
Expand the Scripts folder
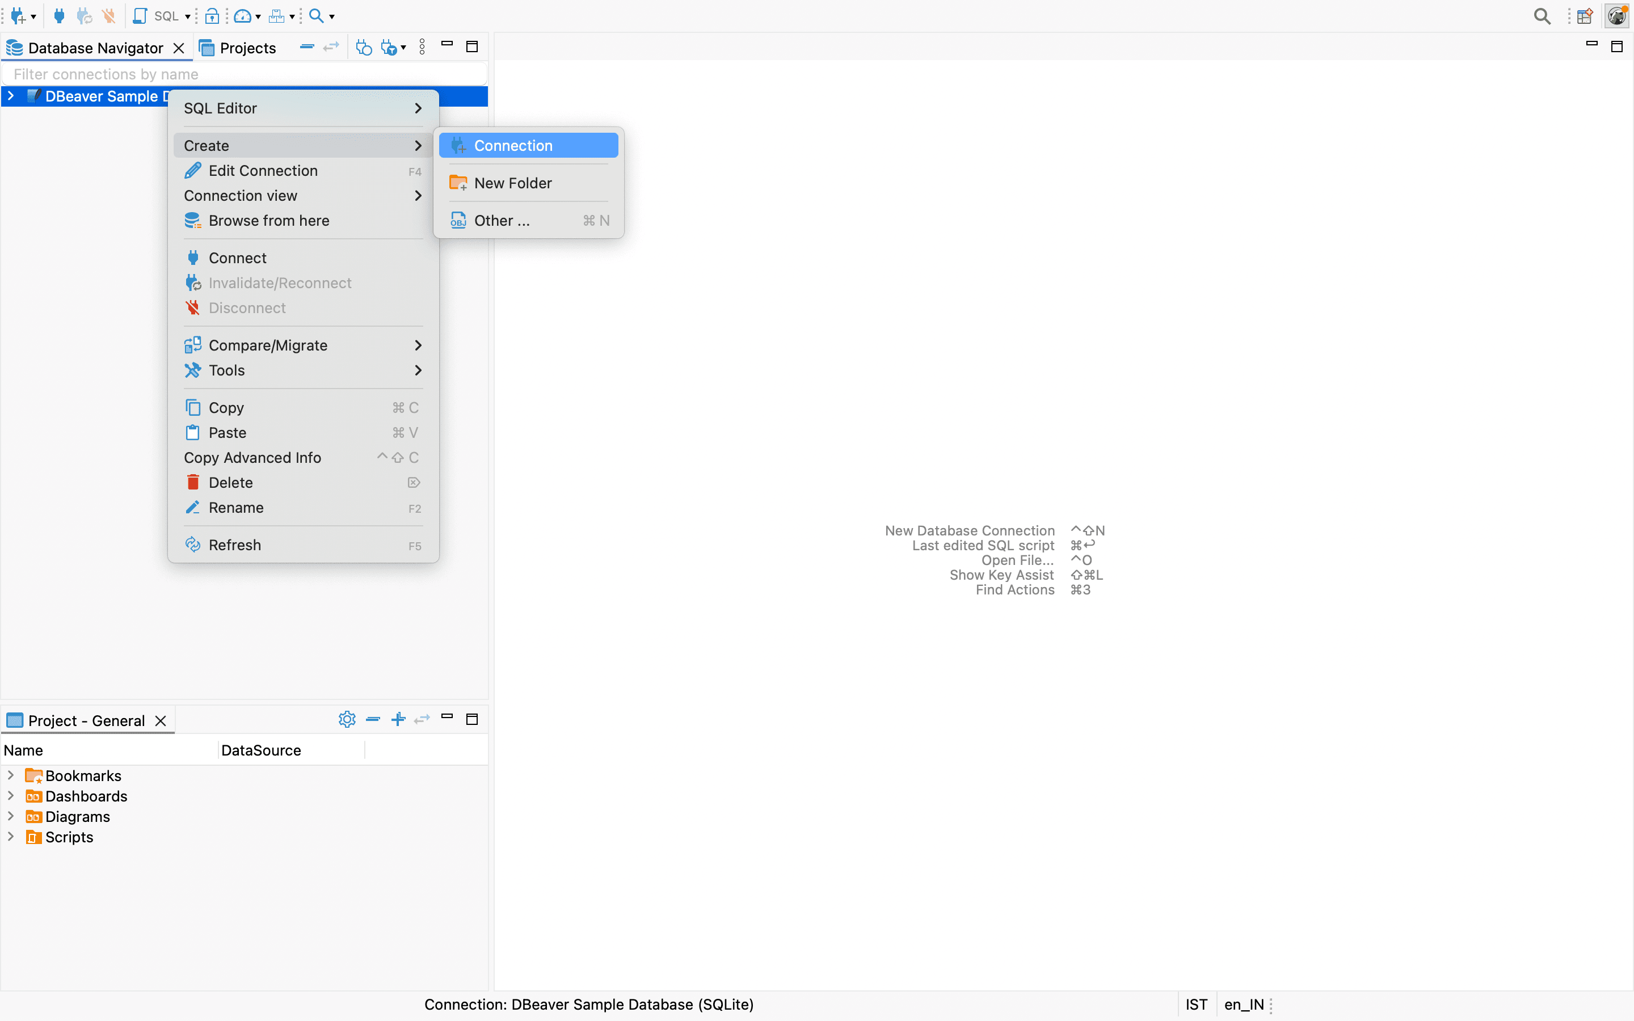point(11,837)
